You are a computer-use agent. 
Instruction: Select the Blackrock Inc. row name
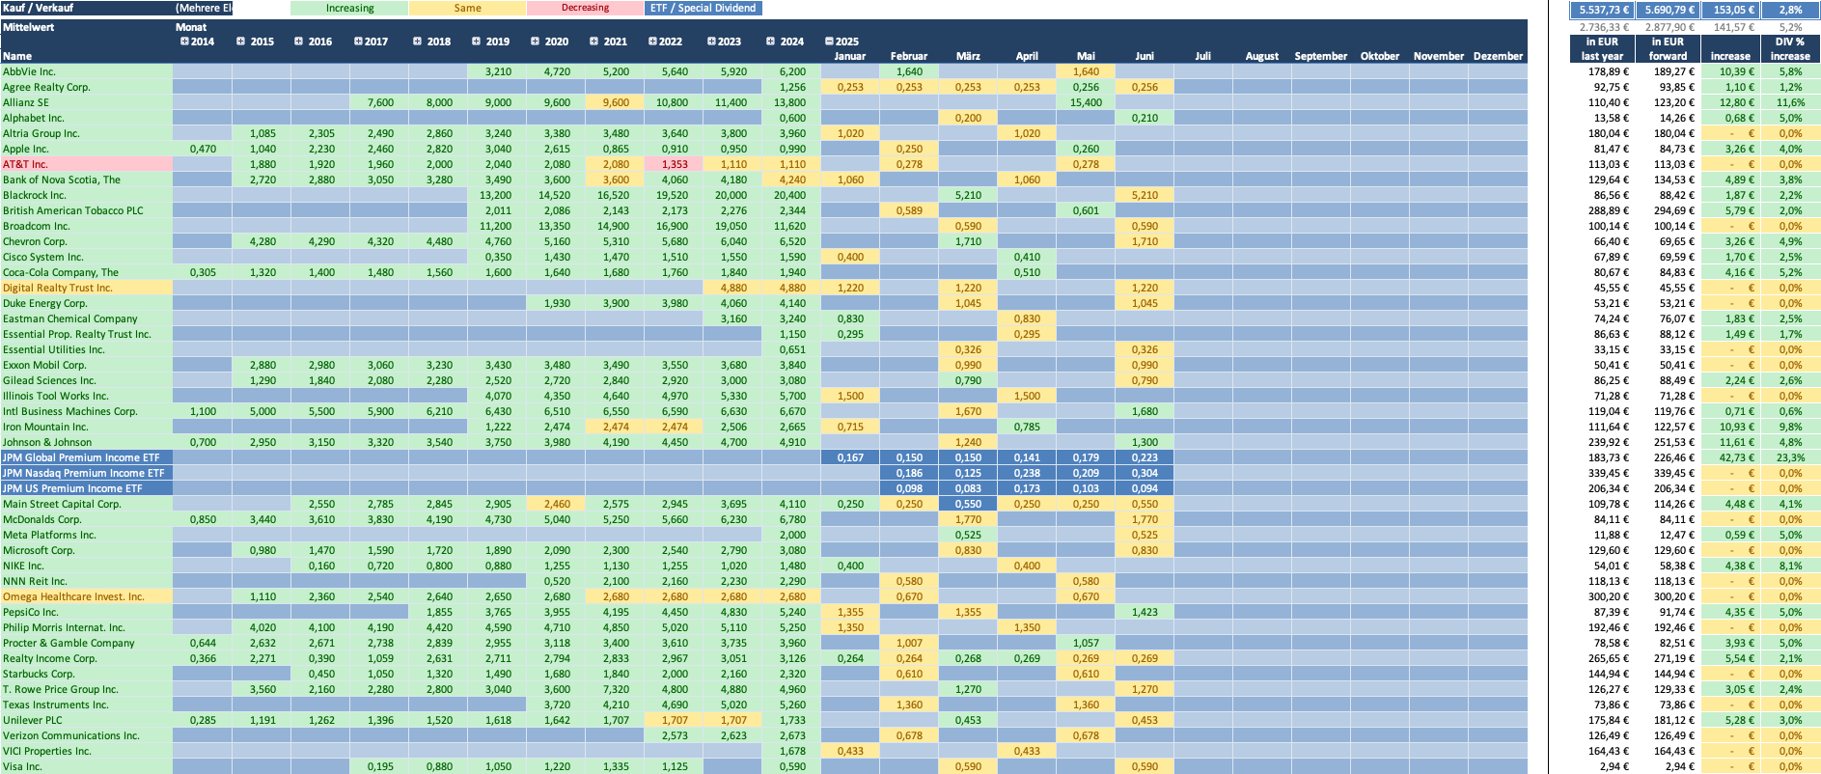[87, 195]
